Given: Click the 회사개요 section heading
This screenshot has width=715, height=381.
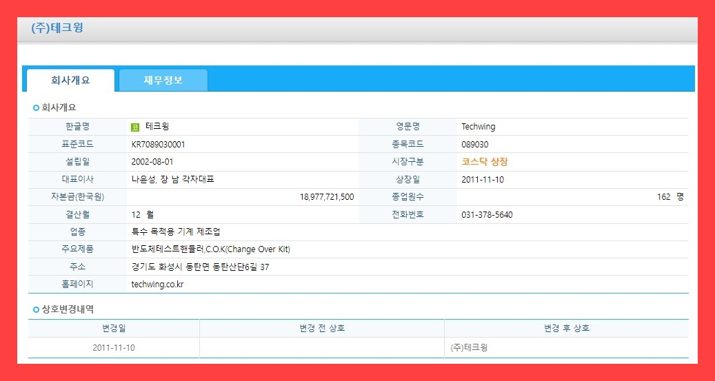Looking at the screenshot, I should (x=59, y=108).
